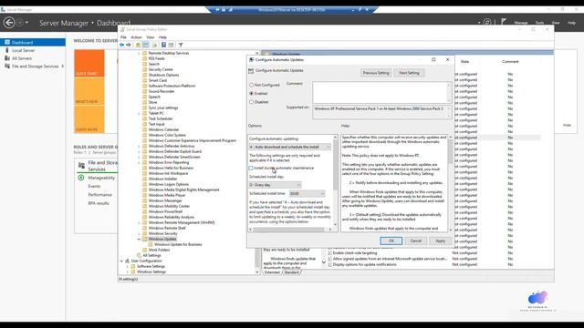Click the policy icon beside Enable client-side targeting
The height and width of the screenshot is (328, 584).
[330, 253]
